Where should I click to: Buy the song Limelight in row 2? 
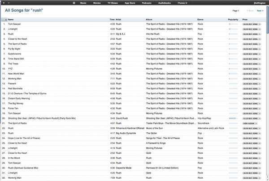coord(251,29)
